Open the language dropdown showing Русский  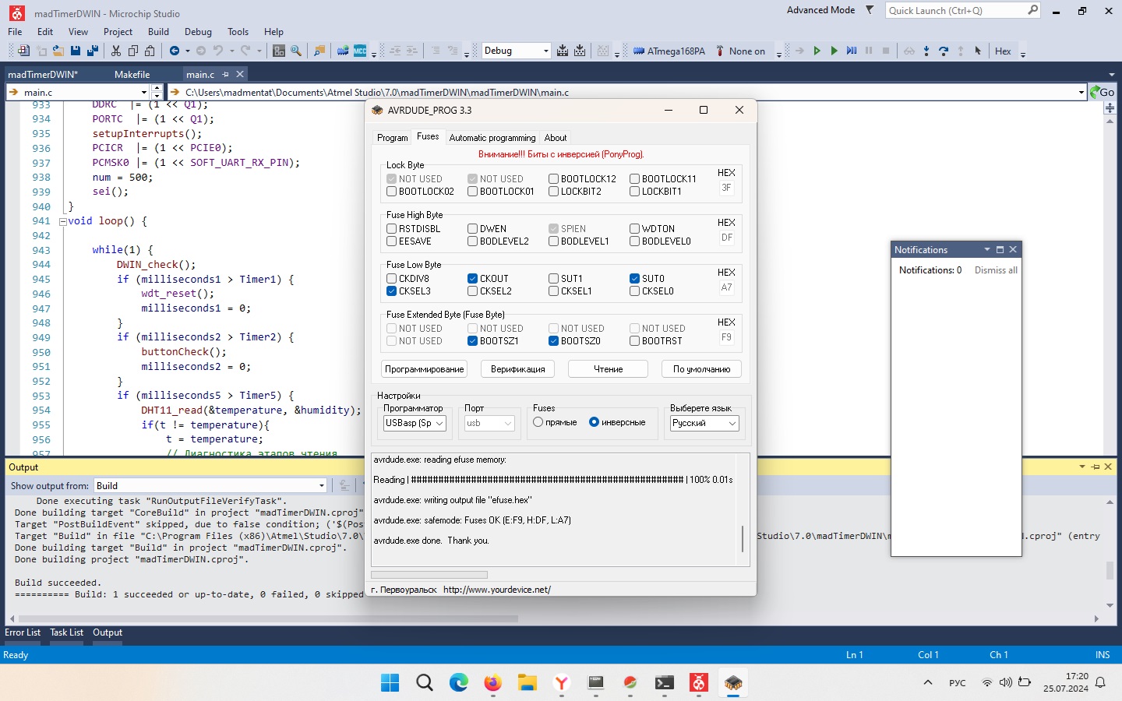coord(704,423)
